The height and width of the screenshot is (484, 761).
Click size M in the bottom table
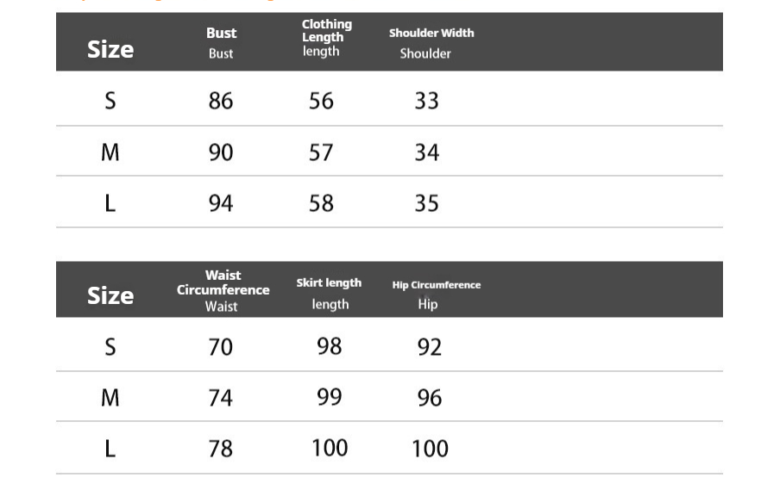pos(110,398)
